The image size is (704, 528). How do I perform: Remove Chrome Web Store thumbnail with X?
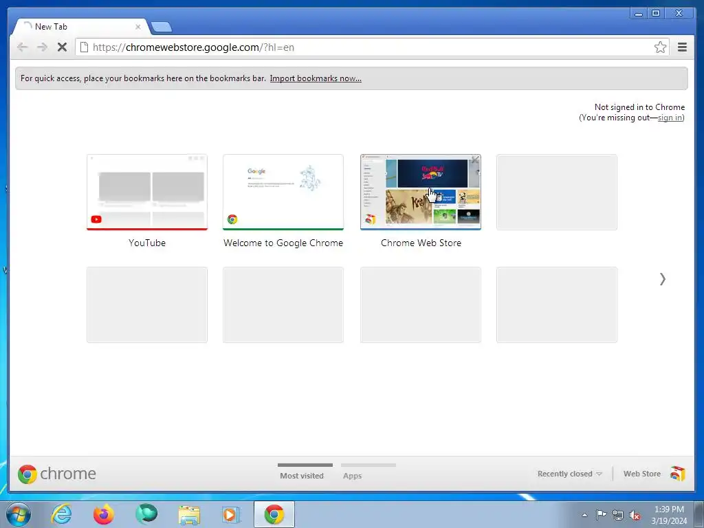pos(475,159)
